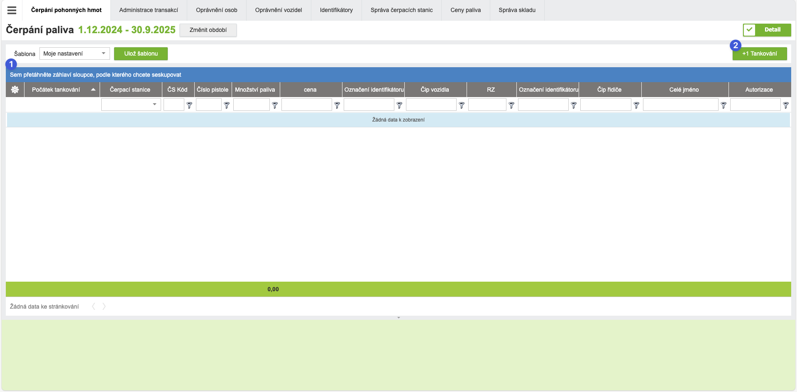Image resolution: width=797 pixels, height=392 pixels.
Task: Sort by Celé jméno column header
Action: pos(684,90)
